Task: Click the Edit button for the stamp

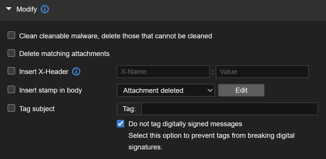Action: coord(241,90)
